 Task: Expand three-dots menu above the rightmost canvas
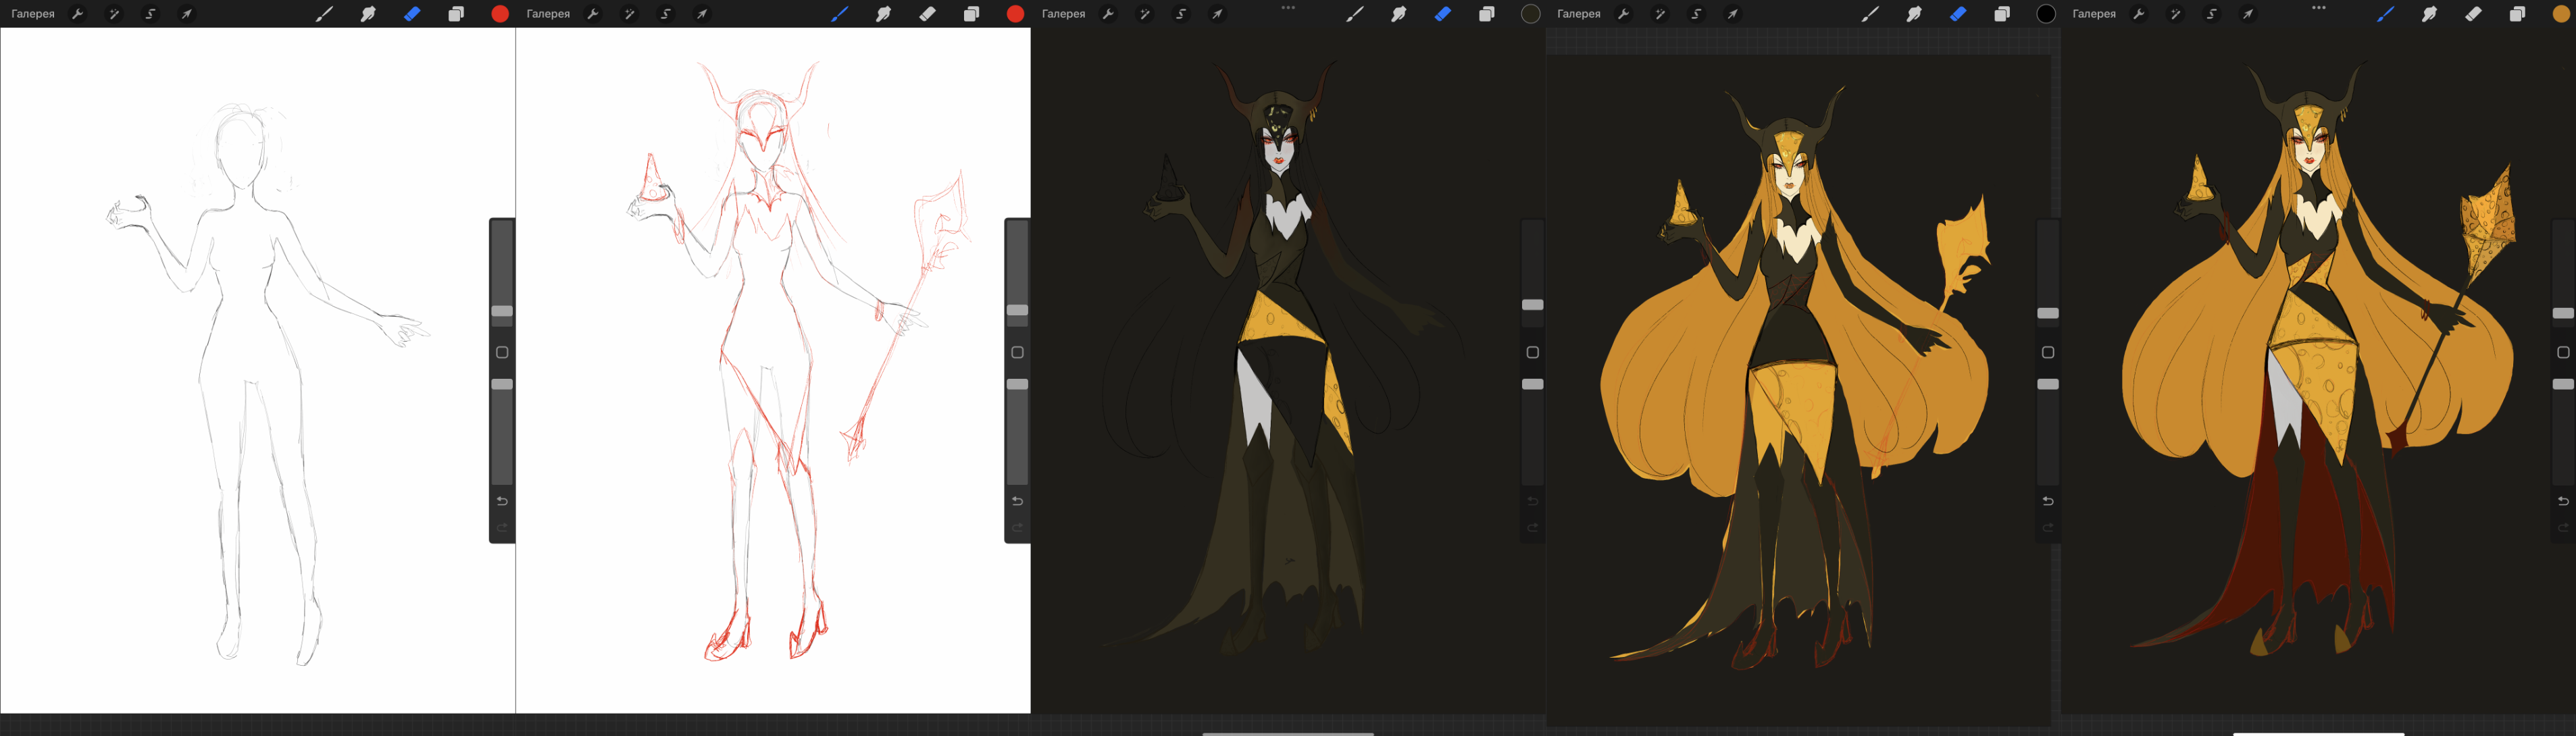tap(2318, 7)
